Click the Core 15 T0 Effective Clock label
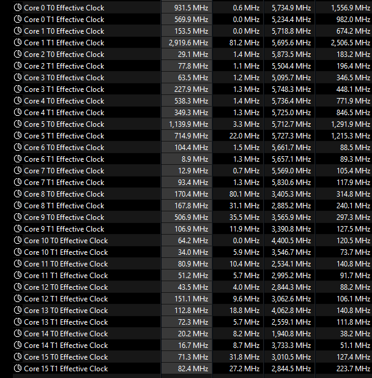Screen dimensions: 372x378 66,357
